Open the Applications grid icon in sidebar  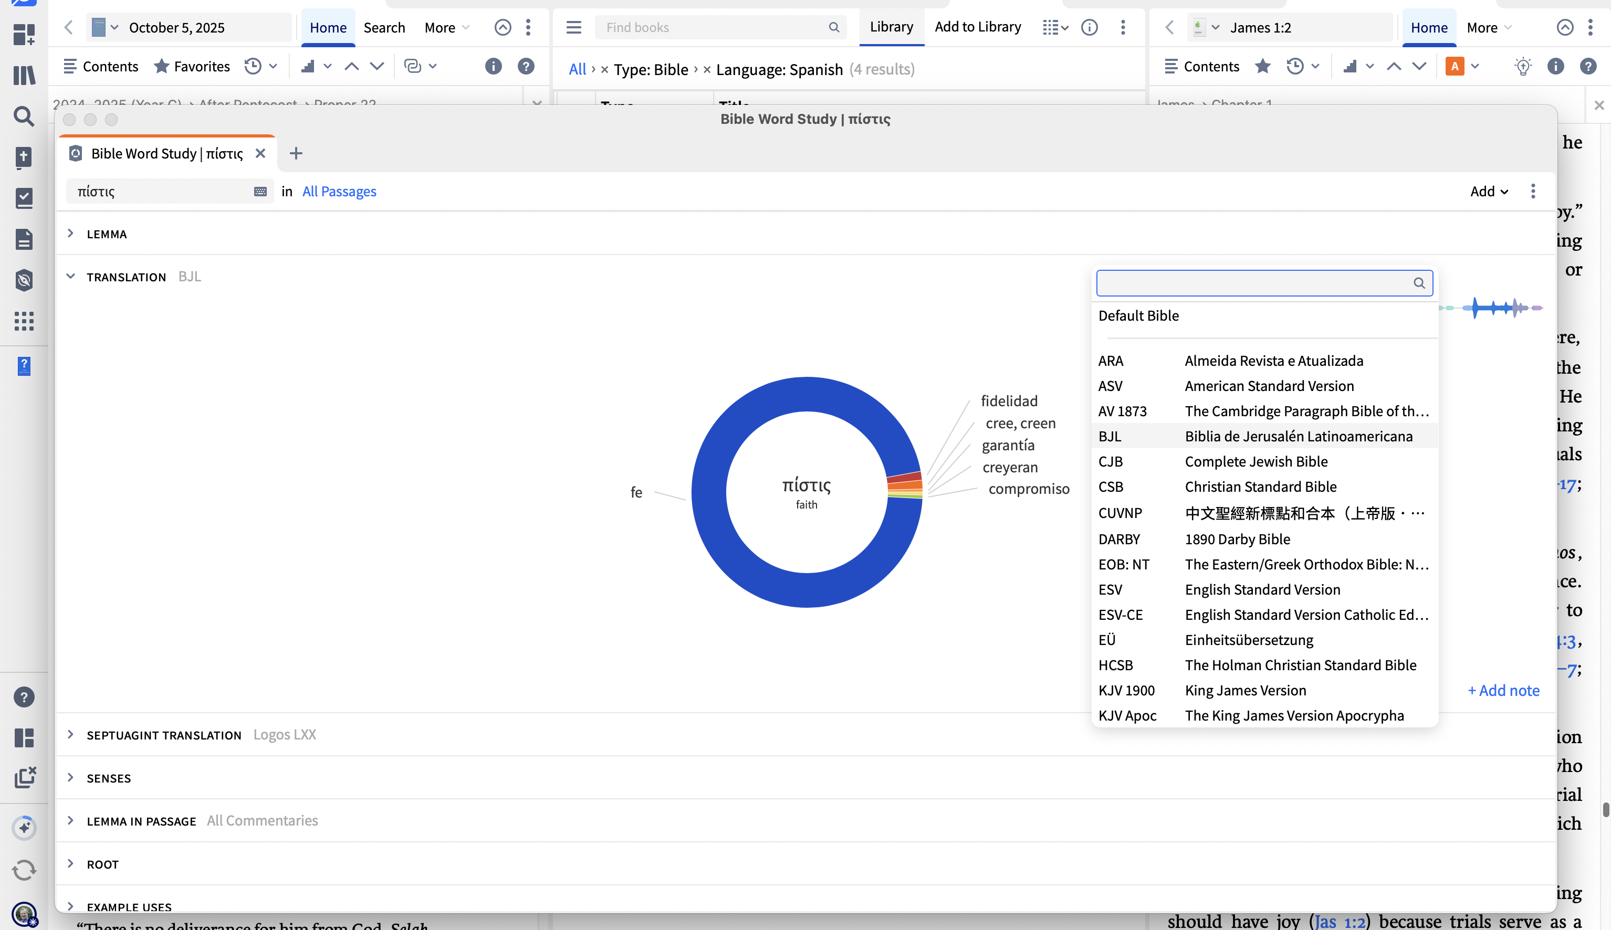(x=24, y=321)
